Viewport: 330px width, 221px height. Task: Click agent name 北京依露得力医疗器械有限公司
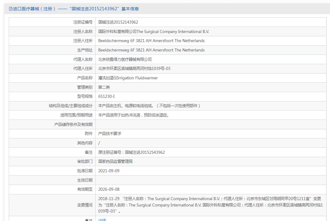click(x=125, y=59)
